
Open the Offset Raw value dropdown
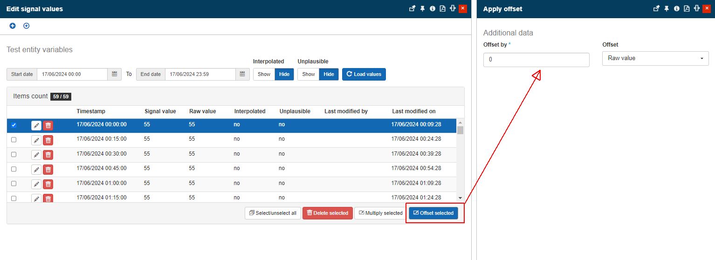coord(655,58)
